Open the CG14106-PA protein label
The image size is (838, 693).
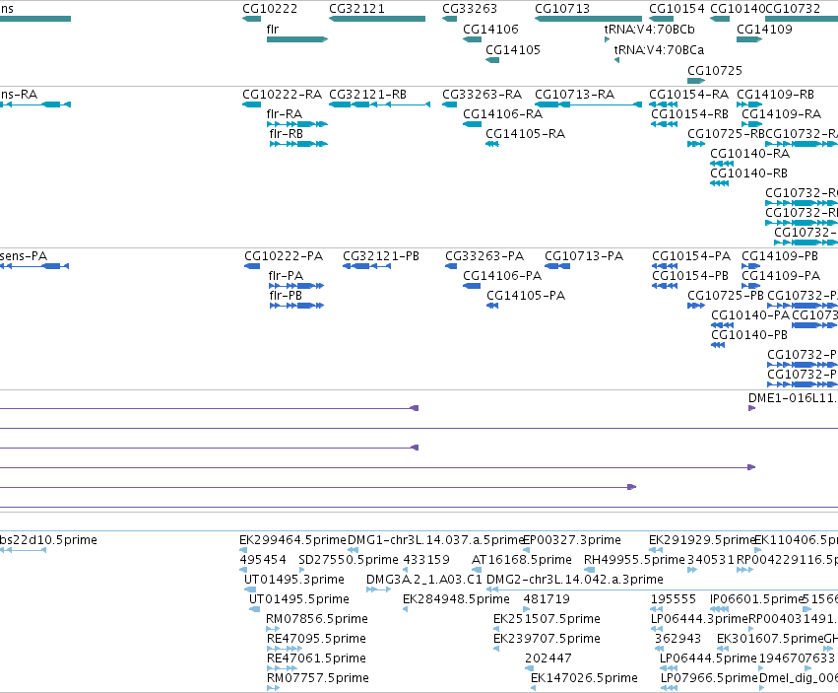pos(502,276)
